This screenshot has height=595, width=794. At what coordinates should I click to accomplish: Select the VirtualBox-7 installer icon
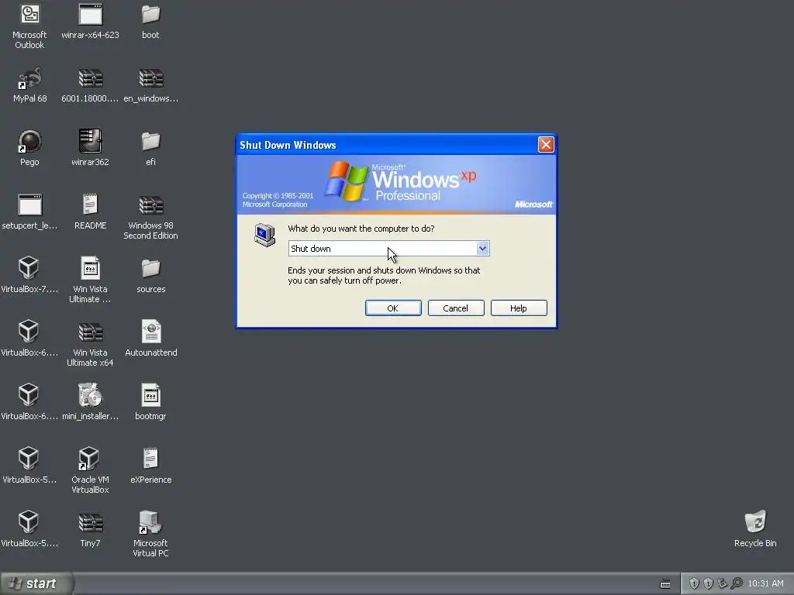(29, 268)
